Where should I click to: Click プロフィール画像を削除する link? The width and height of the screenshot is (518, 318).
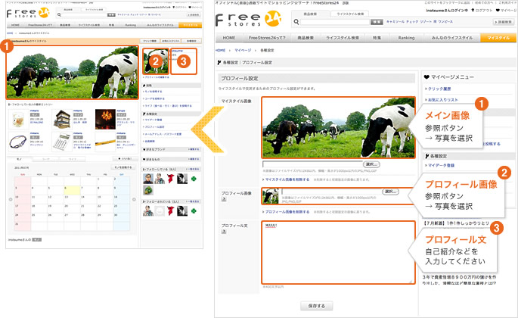(286, 212)
